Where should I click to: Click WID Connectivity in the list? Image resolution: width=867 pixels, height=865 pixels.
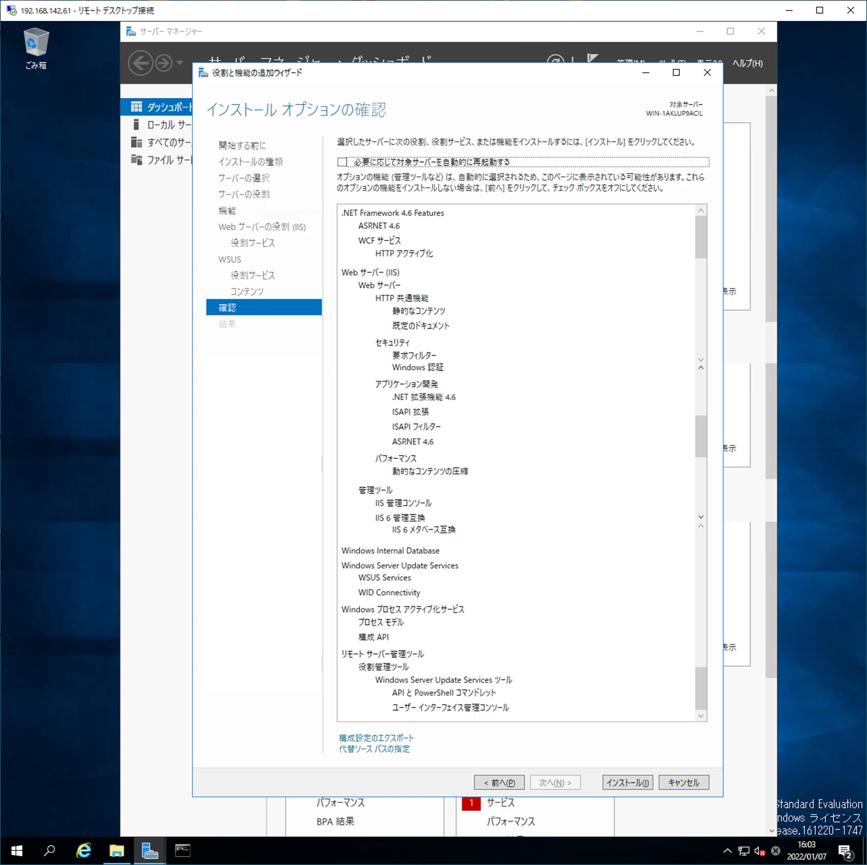coord(389,593)
